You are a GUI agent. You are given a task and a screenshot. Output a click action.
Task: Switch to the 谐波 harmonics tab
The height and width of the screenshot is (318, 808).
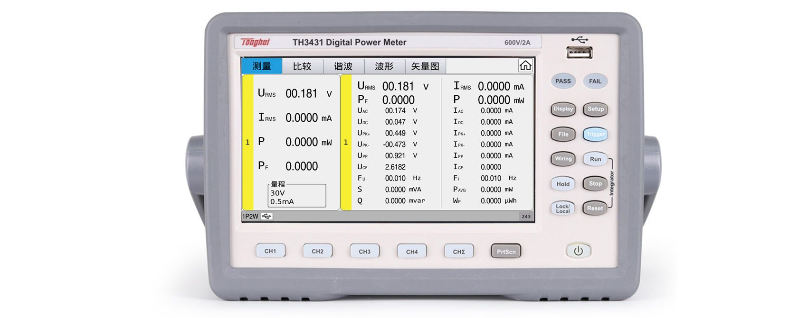(x=343, y=66)
